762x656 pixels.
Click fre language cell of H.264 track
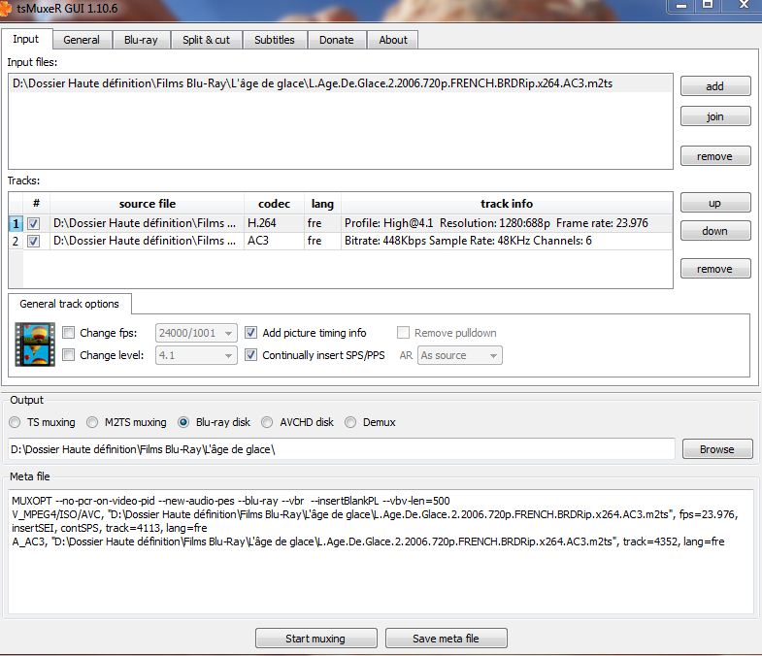point(322,223)
